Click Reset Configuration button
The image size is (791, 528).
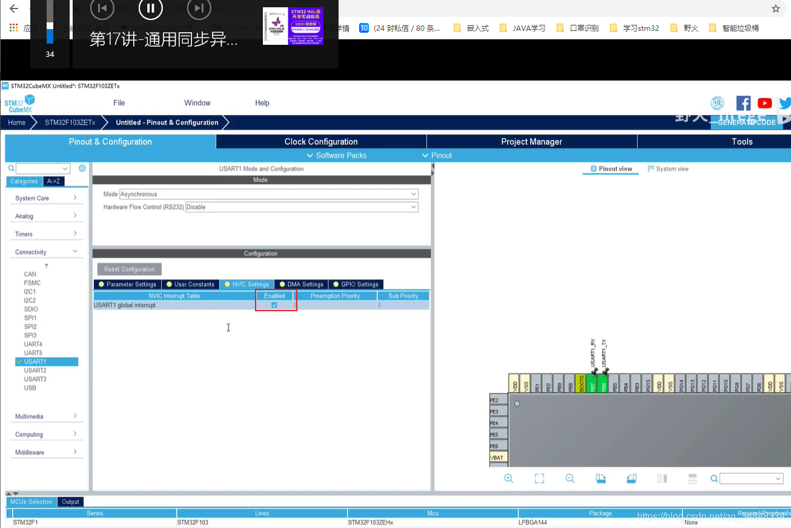(130, 269)
